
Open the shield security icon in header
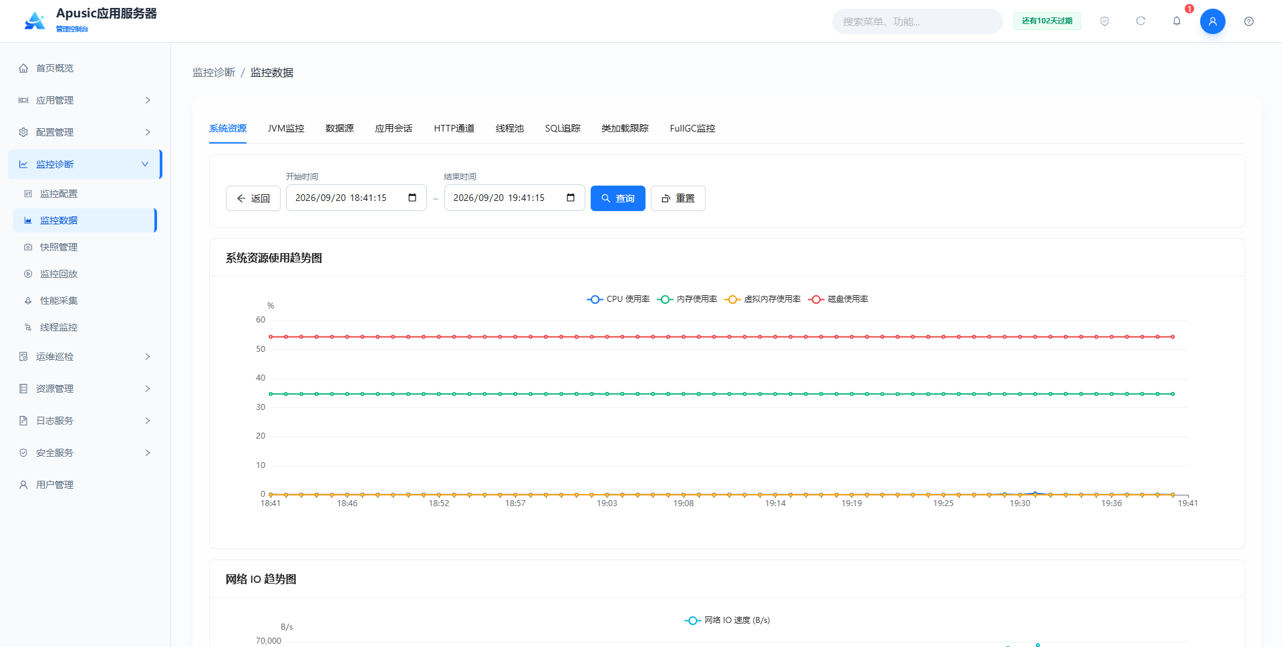[x=1105, y=21]
